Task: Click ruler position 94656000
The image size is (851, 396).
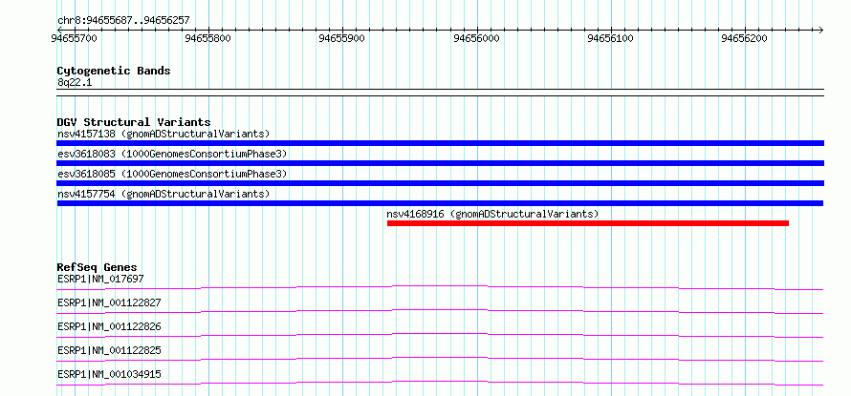Action: tap(477, 38)
